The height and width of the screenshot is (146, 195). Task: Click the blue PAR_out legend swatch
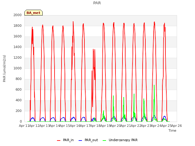(80, 141)
